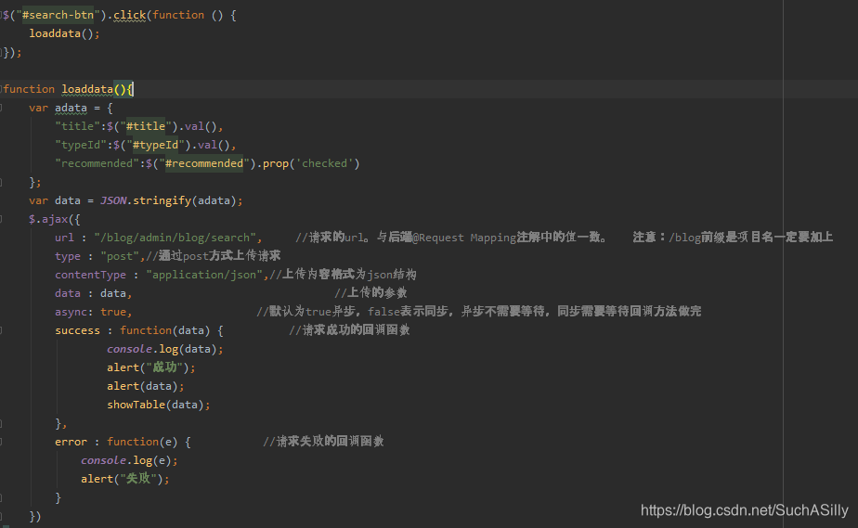Click the "post" string value

pyautogui.click(x=120, y=256)
